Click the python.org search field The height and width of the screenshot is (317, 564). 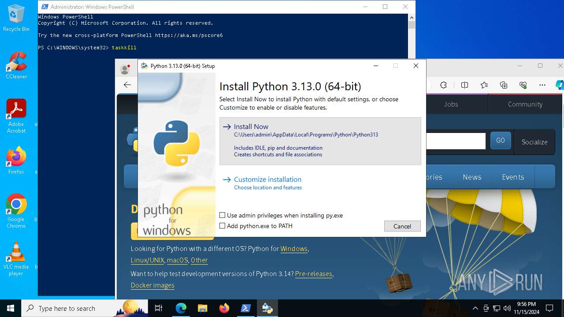[456, 141]
